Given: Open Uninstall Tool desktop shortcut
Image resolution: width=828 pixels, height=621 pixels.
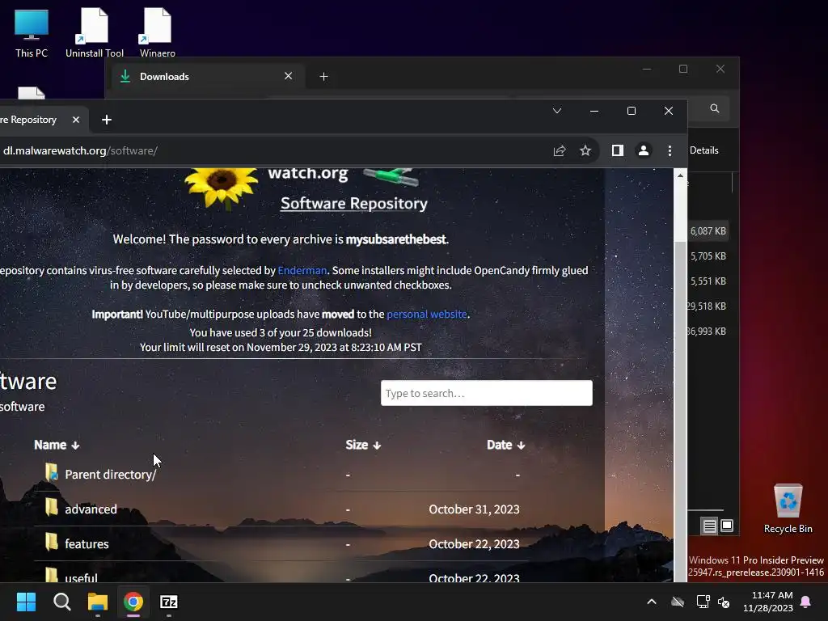Looking at the screenshot, I should pyautogui.click(x=95, y=32).
